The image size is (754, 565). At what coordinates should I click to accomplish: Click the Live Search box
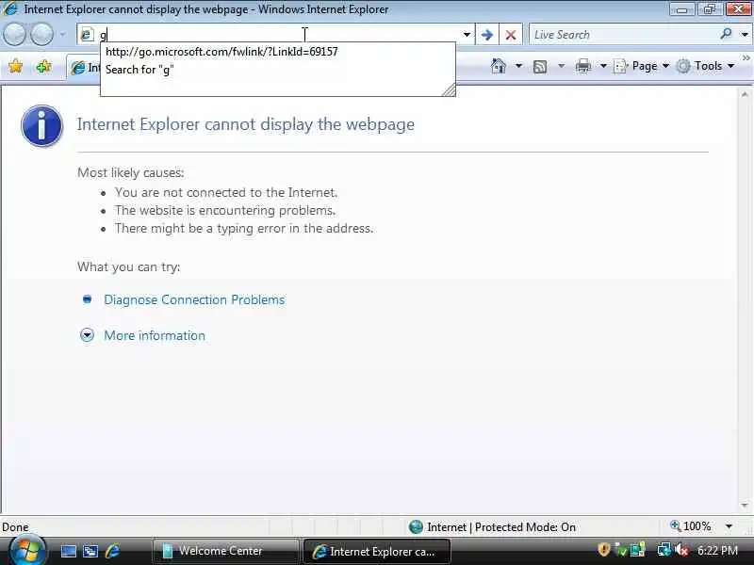[623, 35]
